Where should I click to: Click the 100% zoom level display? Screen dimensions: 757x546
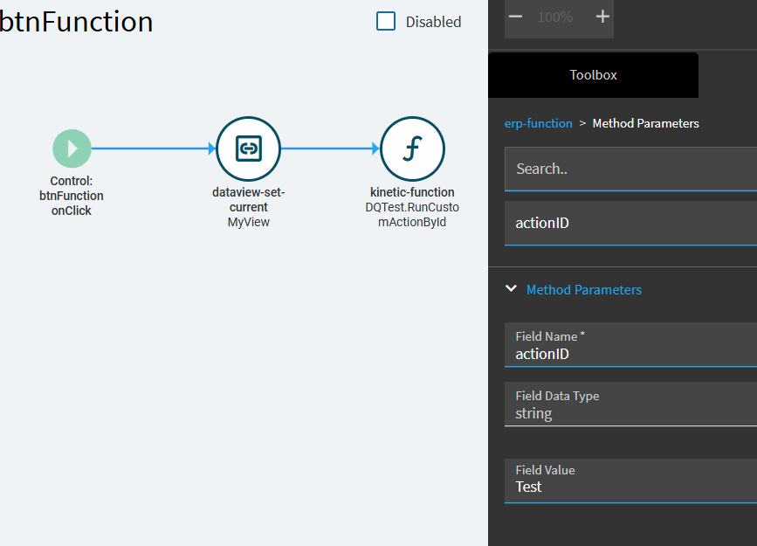click(x=555, y=17)
